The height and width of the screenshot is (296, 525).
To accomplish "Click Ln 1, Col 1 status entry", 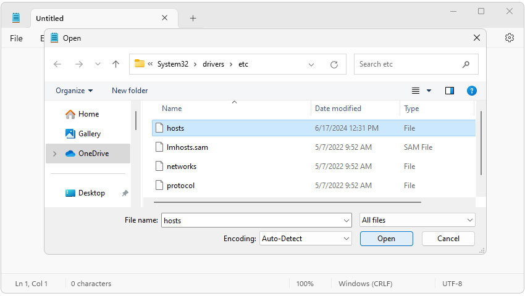I will (x=31, y=284).
